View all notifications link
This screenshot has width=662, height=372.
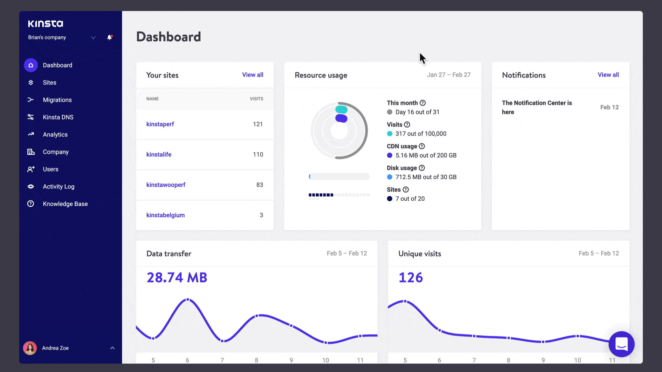point(608,74)
